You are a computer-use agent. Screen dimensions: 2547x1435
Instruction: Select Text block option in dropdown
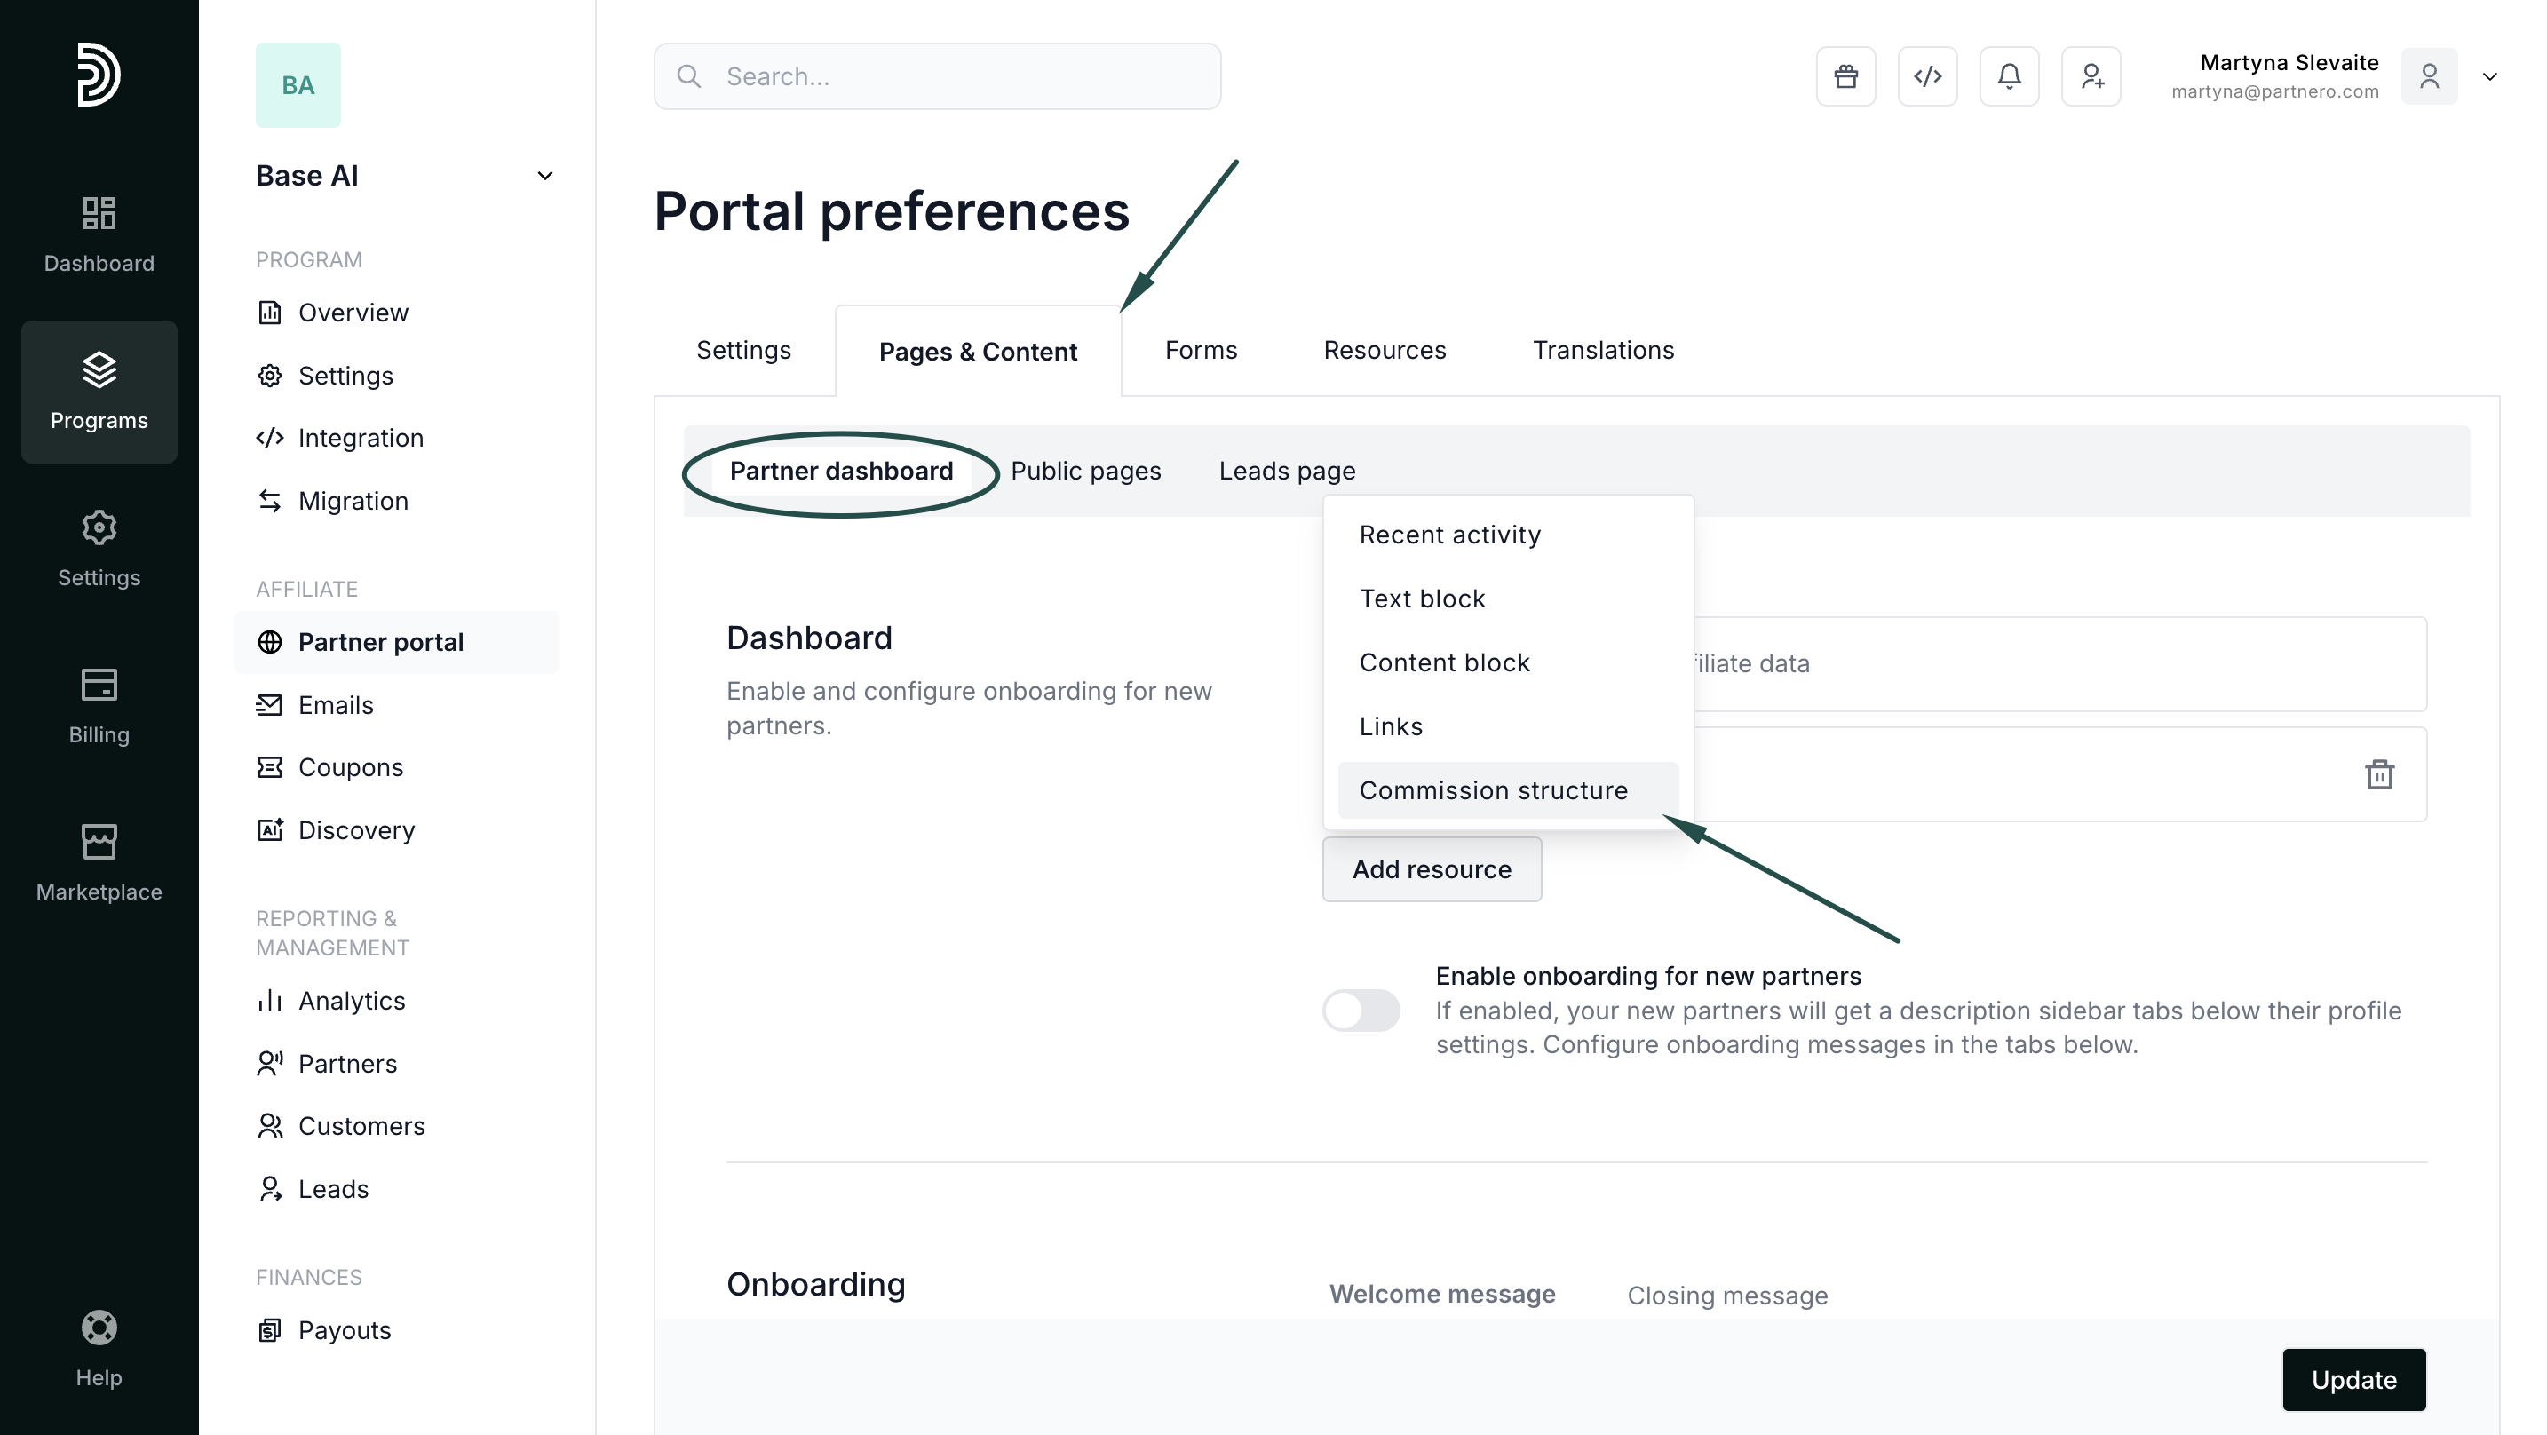pyautogui.click(x=1422, y=599)
